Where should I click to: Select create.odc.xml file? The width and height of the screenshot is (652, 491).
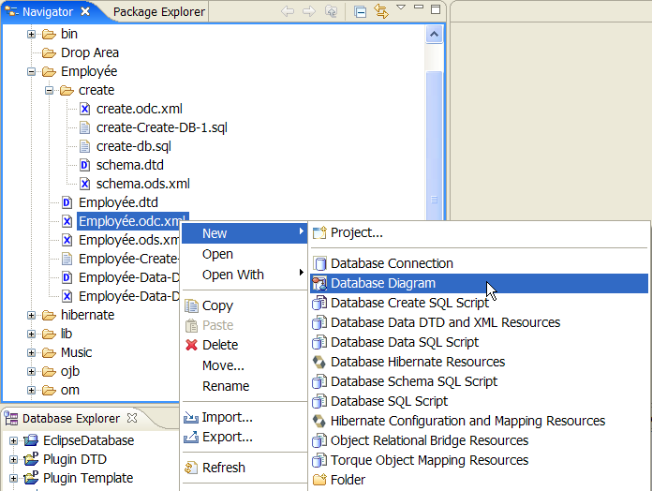pos(140,109)
